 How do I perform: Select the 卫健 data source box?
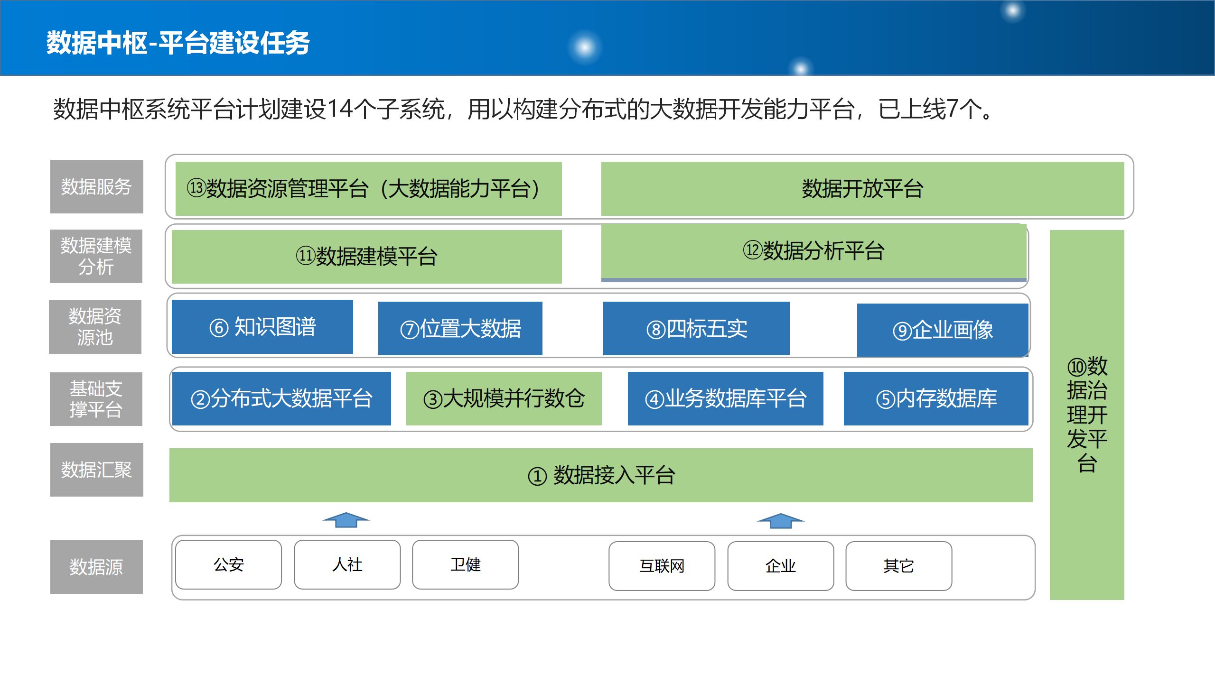466,564
